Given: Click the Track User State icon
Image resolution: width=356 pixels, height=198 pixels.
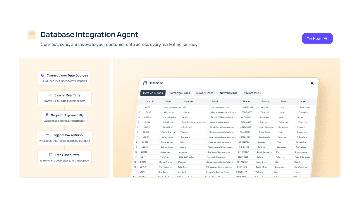Looking at the screenshot, I should coord(51,155).
